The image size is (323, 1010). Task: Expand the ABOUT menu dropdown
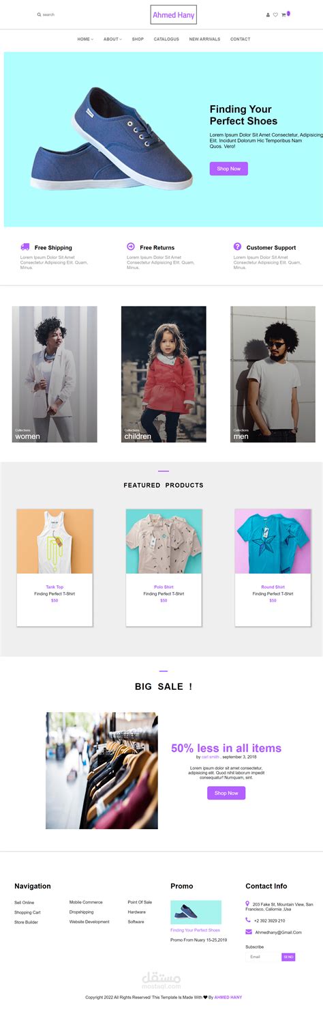coord(112,40)
